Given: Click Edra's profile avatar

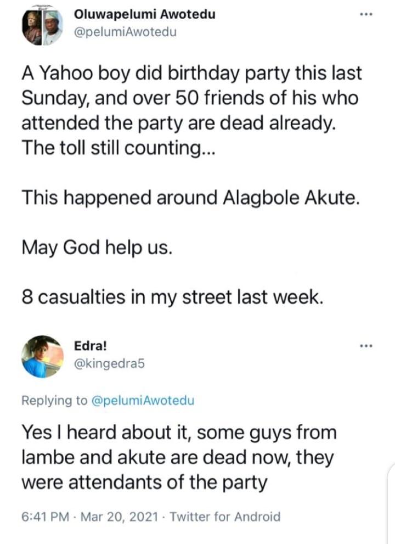Looking at the screenshot, I should (x=43, y=357).
